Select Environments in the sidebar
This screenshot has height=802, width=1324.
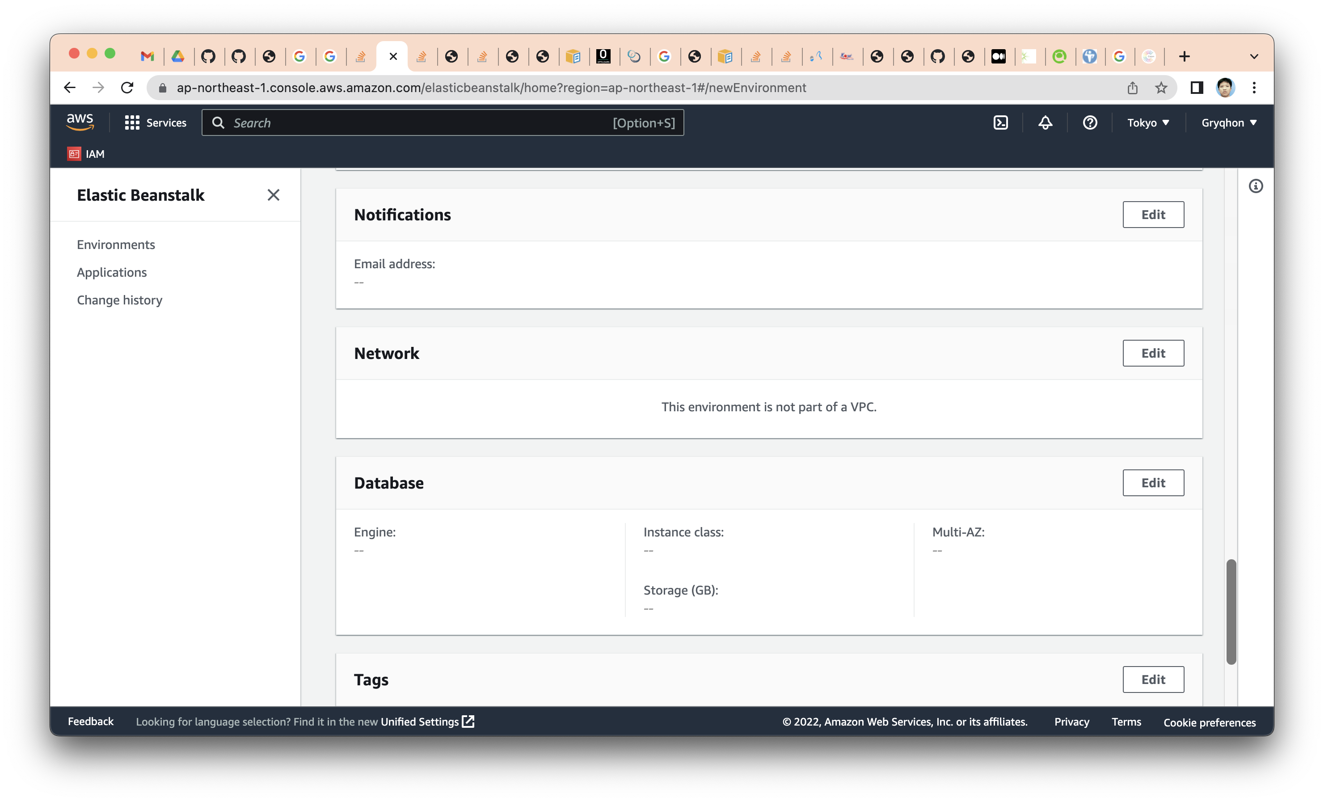click(x=115, y=245)
